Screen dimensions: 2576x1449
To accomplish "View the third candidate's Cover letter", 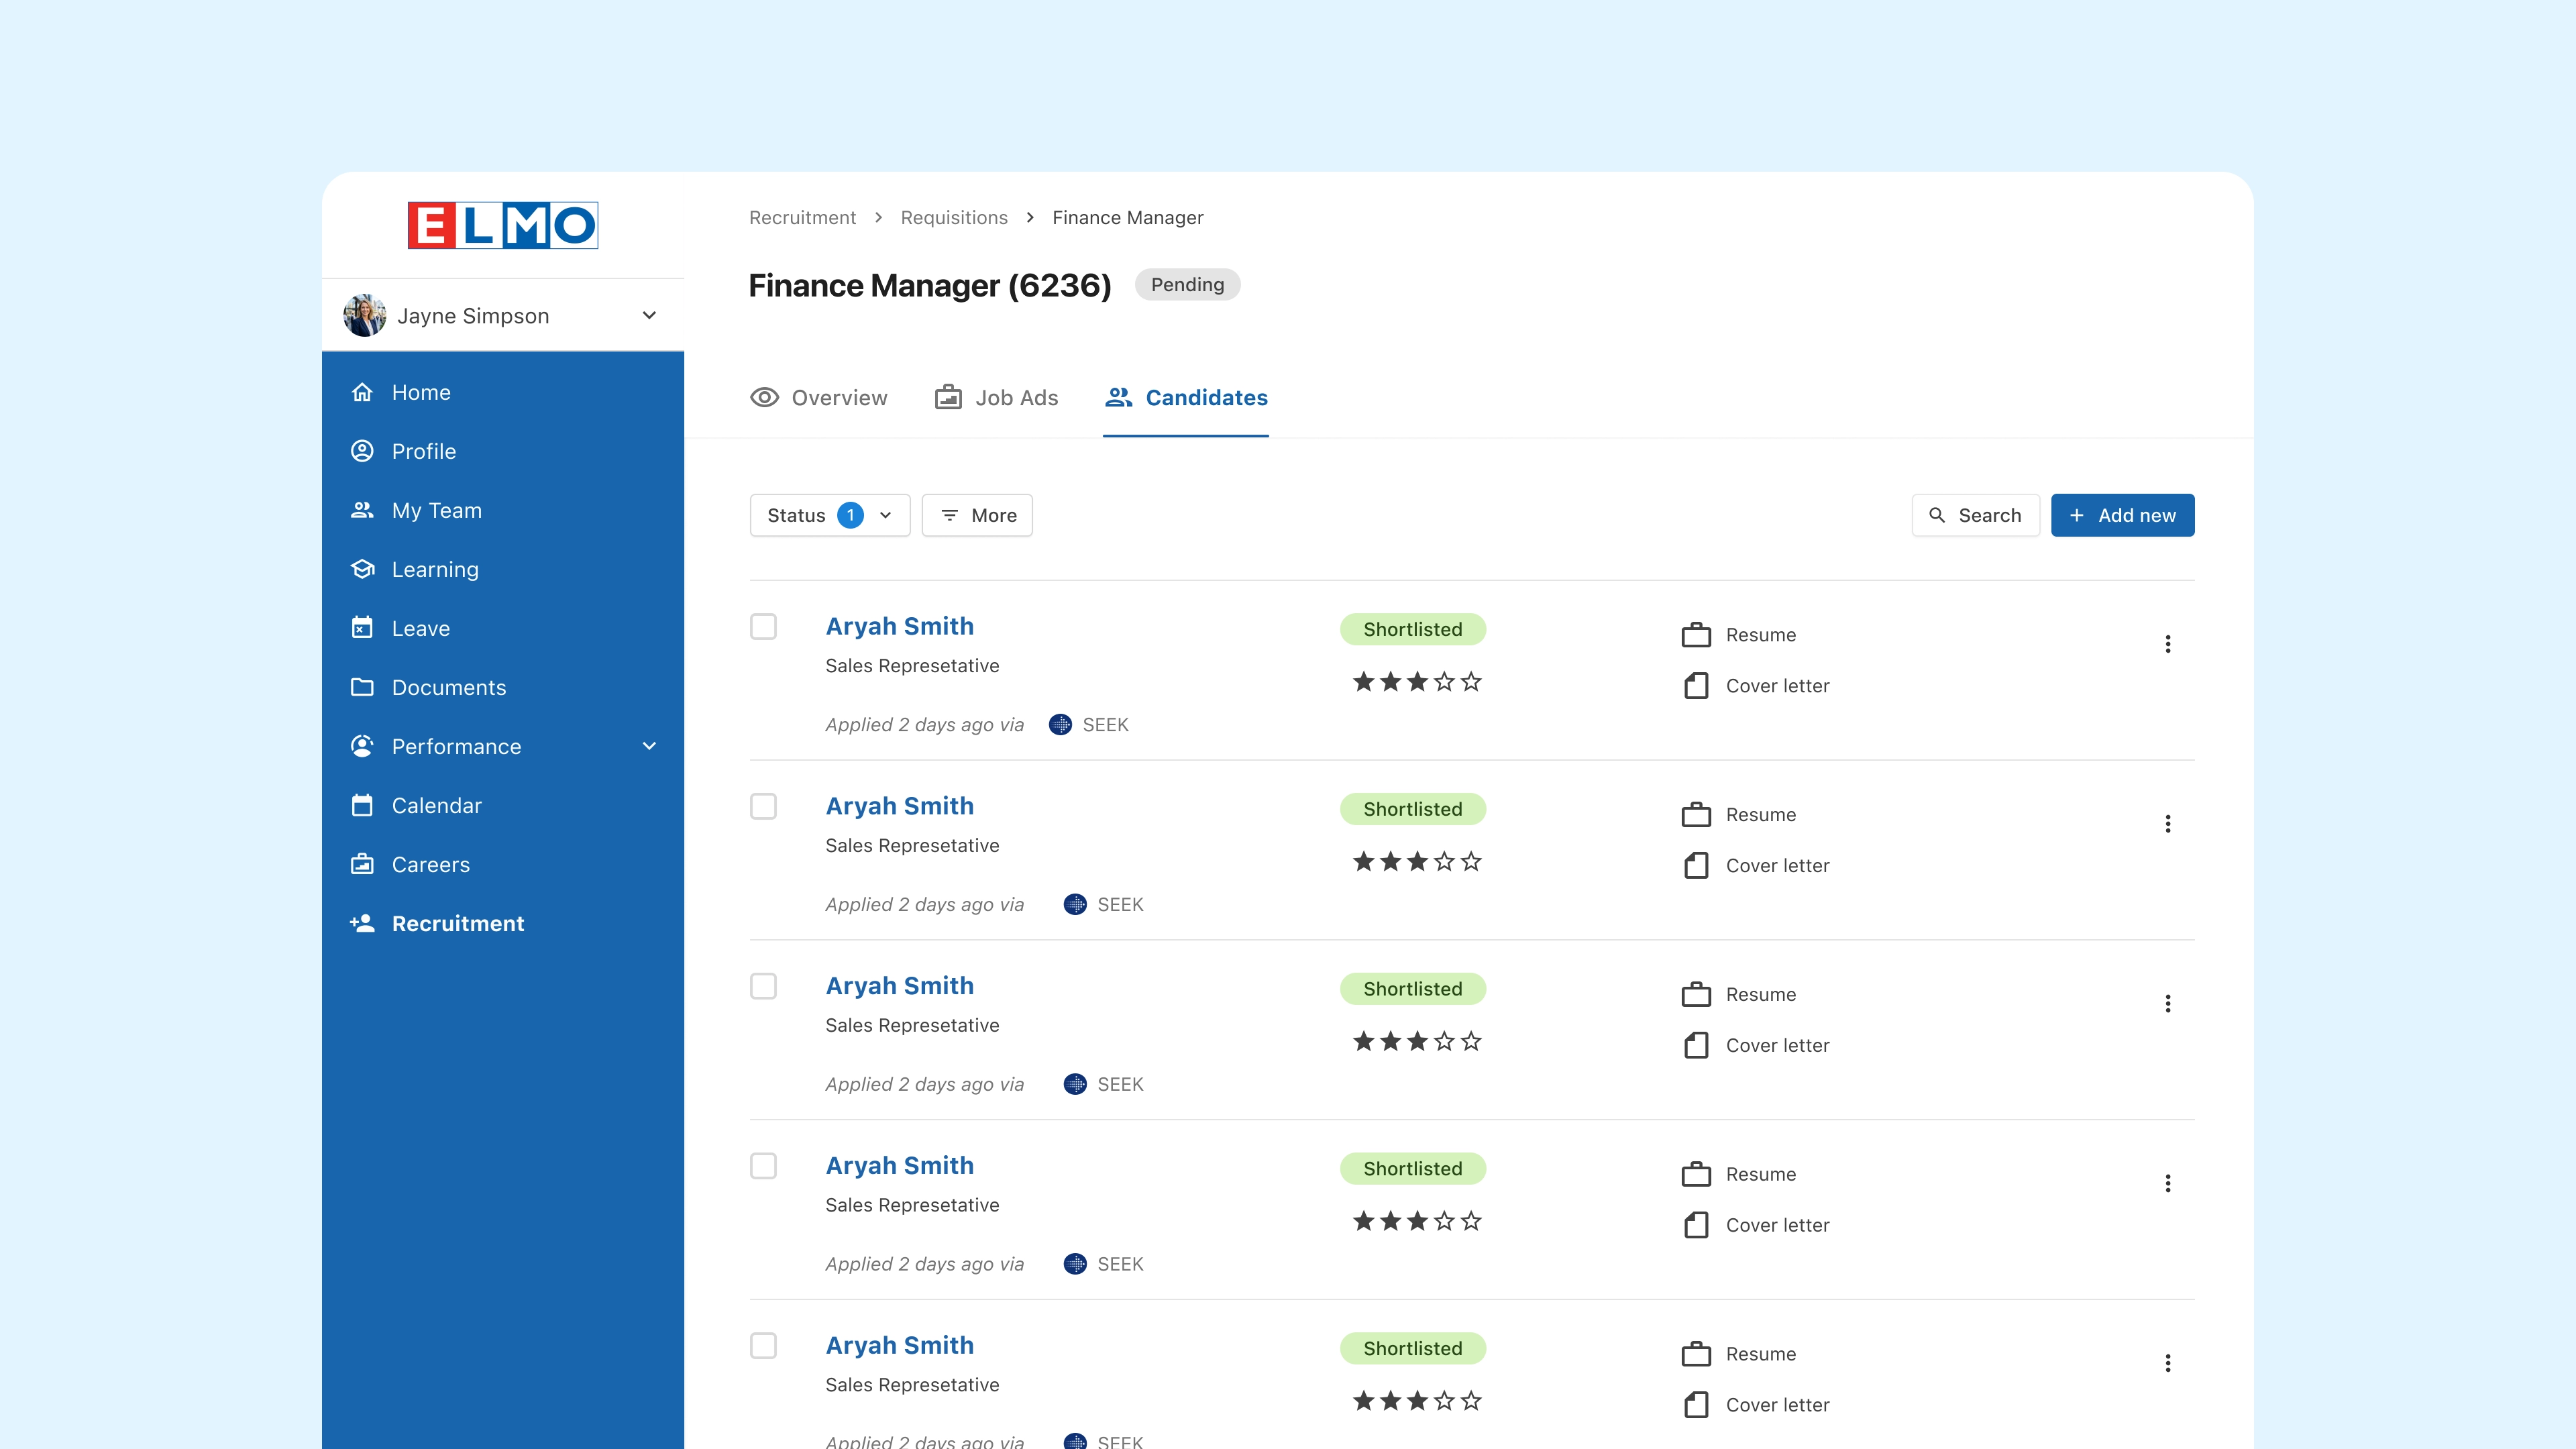I will tap(1756, 1045).
